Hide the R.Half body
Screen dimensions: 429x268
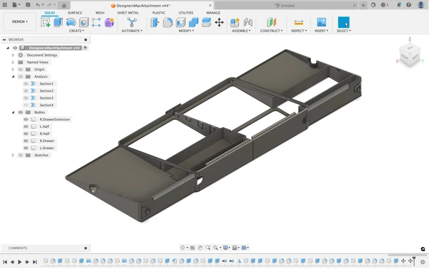click(x=26, y=134)
